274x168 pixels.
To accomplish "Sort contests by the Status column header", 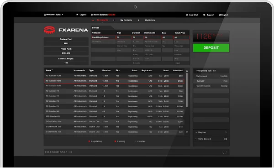I will 134,71.
